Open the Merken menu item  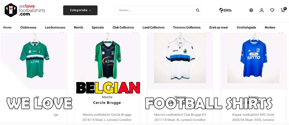(x=270, y=28)
